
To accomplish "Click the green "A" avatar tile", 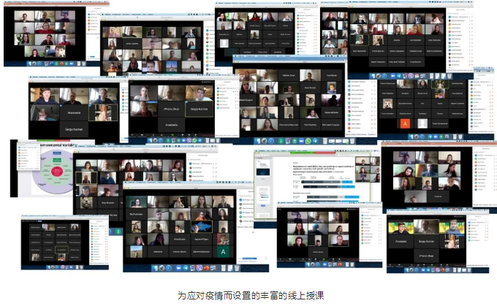I will [224, 252].
